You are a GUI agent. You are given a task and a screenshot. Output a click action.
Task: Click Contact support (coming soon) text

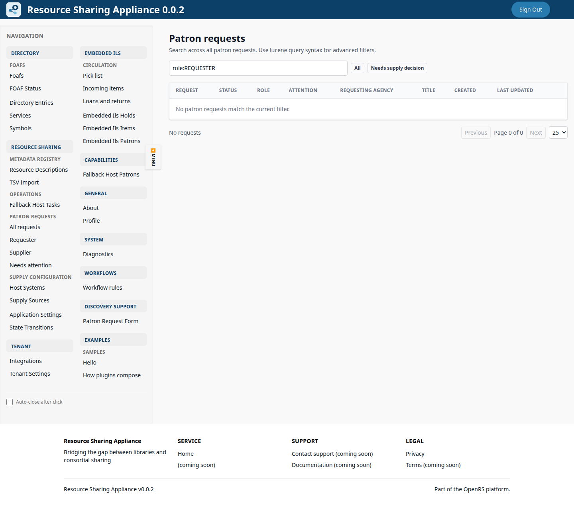click(x=332, y=454)
